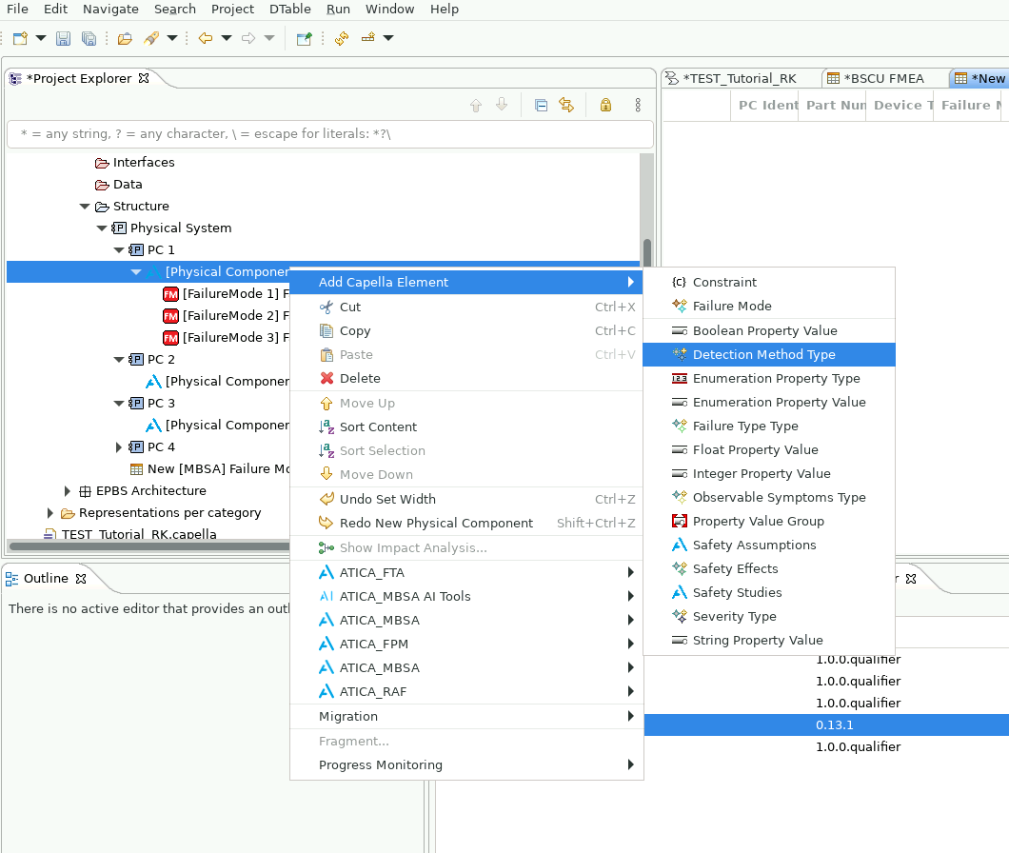This screenshot has height=853, width=1009.
Task: Click Redo New Physical Component entry
Action: click(x=466, y=524)
